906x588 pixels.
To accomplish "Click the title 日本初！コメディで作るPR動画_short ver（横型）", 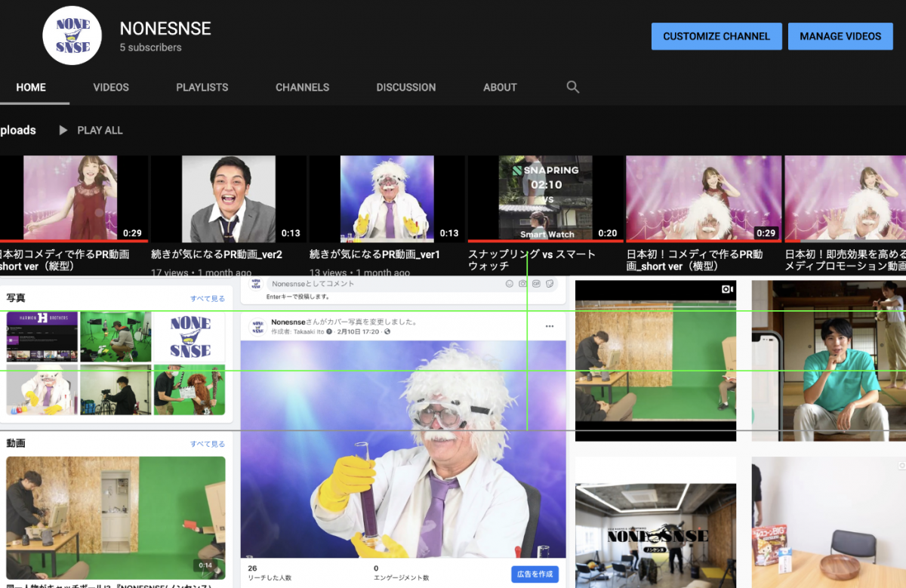I will [695, 260].
